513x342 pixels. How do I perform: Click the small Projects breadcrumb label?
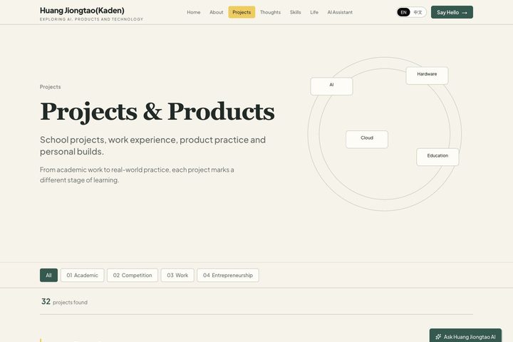(x=50, y=87)
